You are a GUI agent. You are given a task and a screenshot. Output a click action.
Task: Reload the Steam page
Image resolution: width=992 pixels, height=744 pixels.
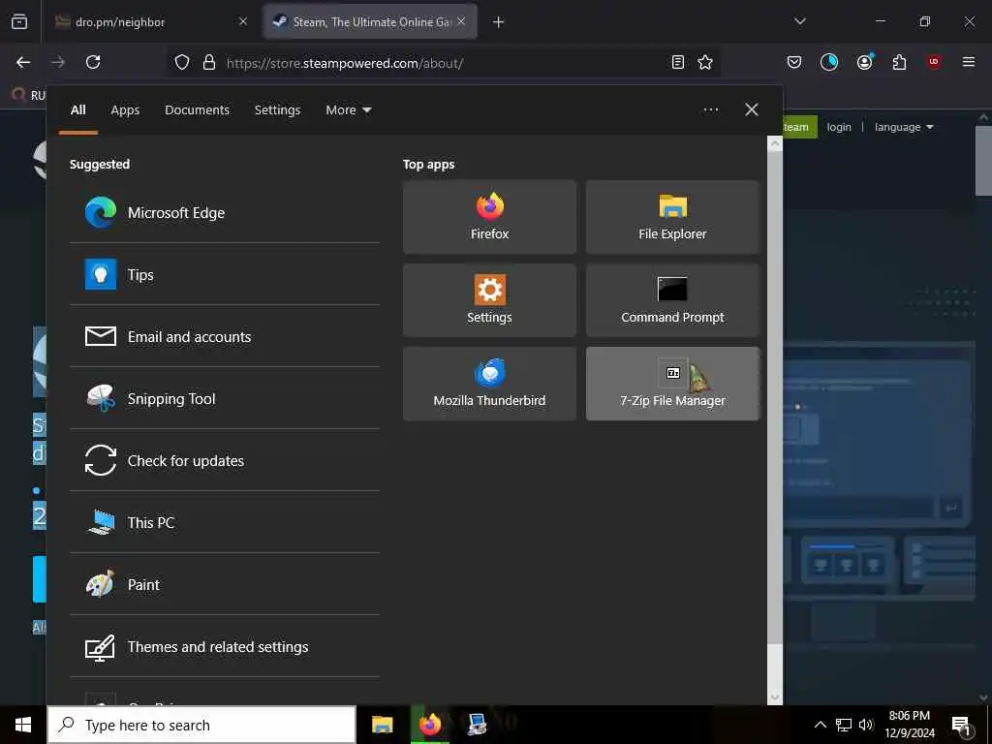click(x=93, y=62)
